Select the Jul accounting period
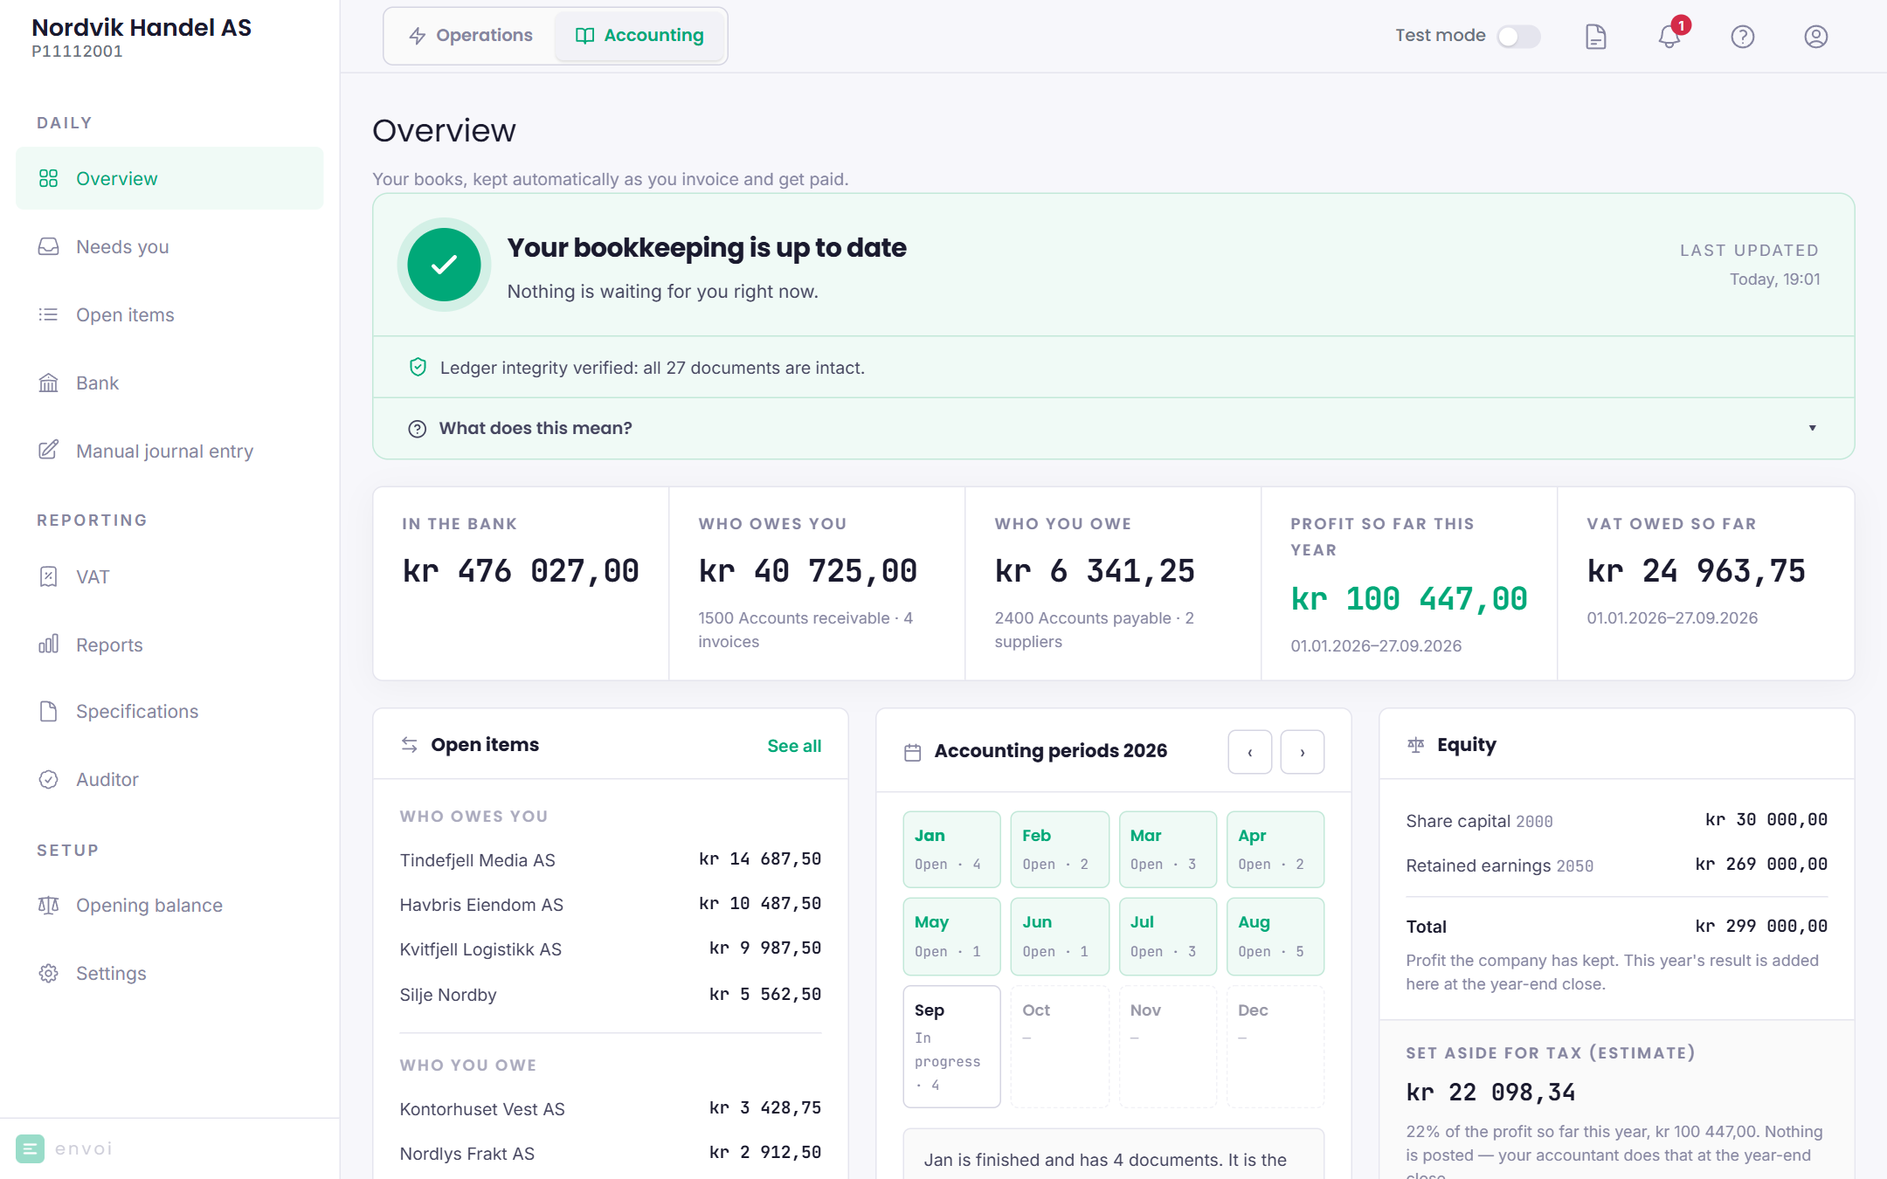 coord(1167,936)
